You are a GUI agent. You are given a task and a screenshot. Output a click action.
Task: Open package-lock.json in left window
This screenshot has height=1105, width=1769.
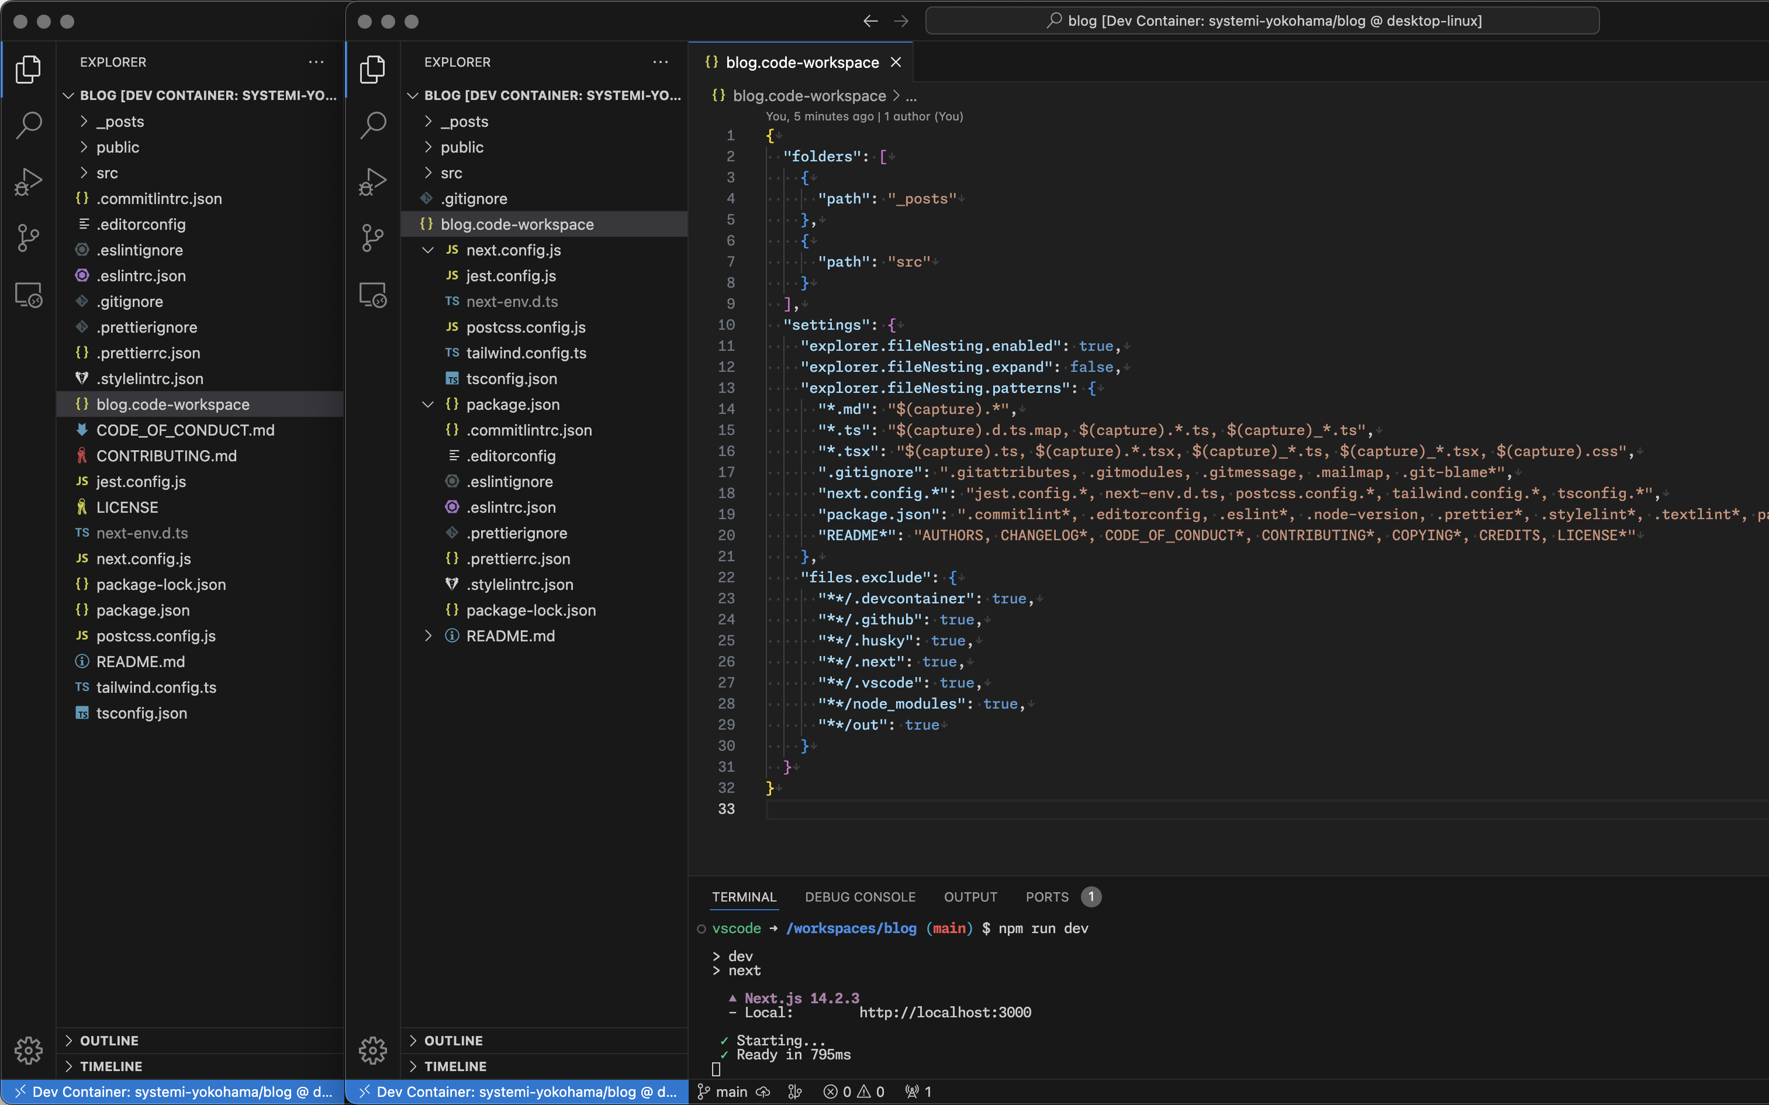200,584
